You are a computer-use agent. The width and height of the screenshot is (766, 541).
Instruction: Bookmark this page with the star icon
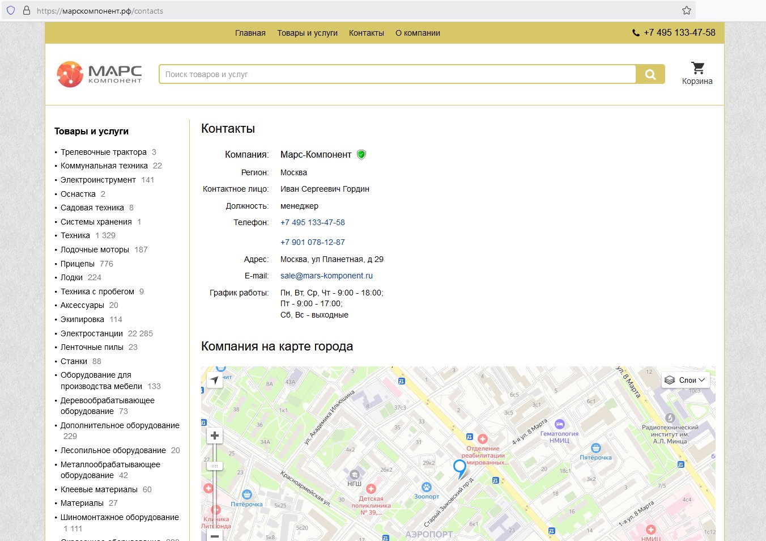(687, 10)
